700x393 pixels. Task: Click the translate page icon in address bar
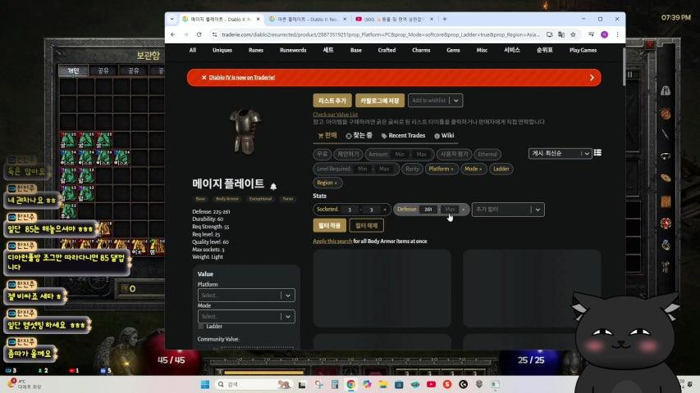tap(561, 34)
